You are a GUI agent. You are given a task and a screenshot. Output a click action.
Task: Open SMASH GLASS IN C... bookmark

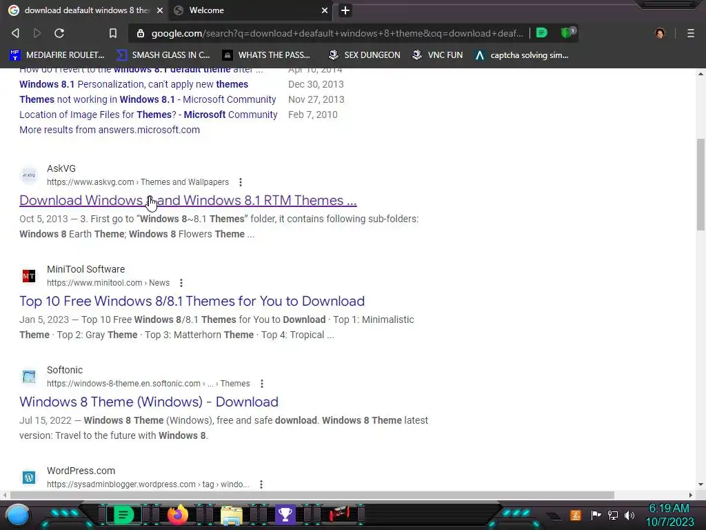[x=163, y=55]
